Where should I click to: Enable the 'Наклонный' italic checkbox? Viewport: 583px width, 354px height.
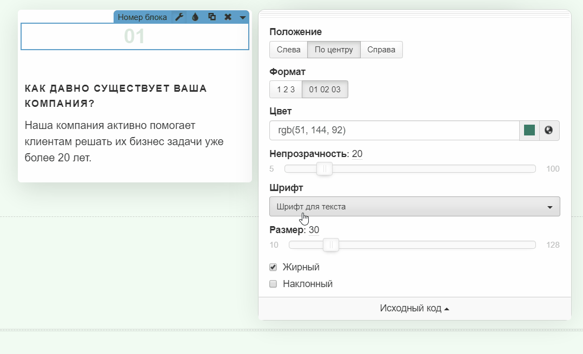click(x=273, y=284)
